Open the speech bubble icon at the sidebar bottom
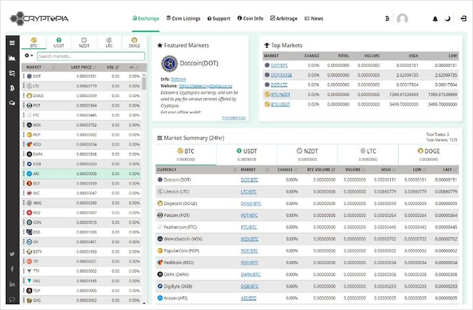The width and height of the screenshot is (473, 310). [x=12, y=299]
